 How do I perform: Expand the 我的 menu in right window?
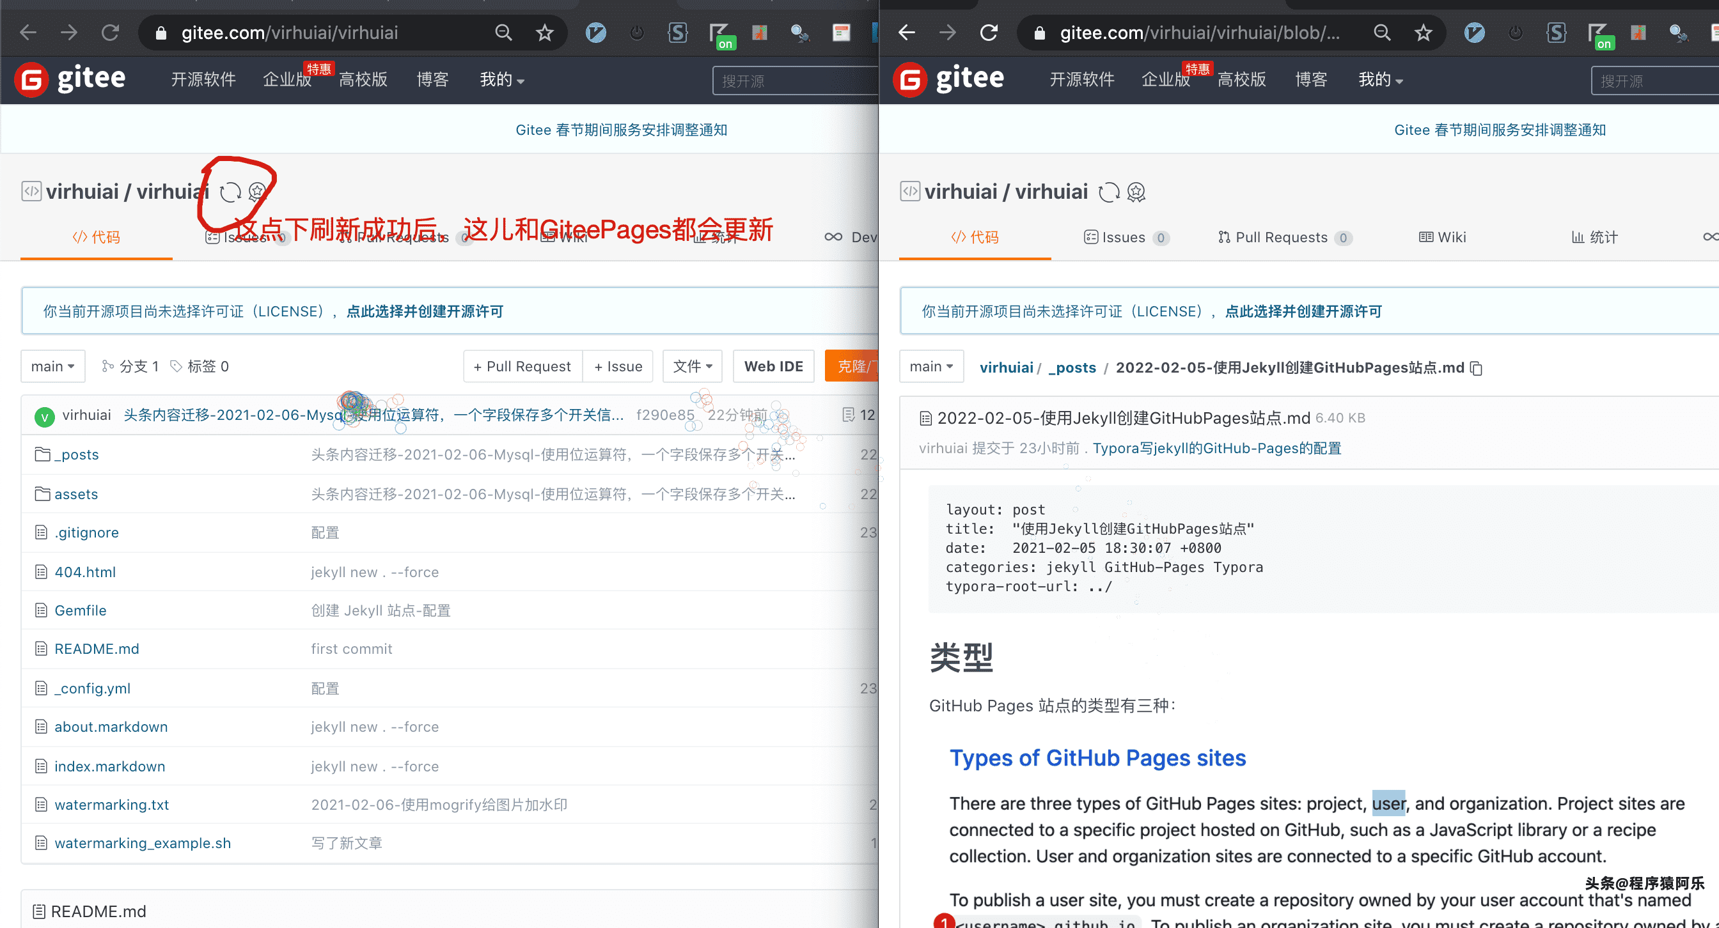[x=1381, y=79]
